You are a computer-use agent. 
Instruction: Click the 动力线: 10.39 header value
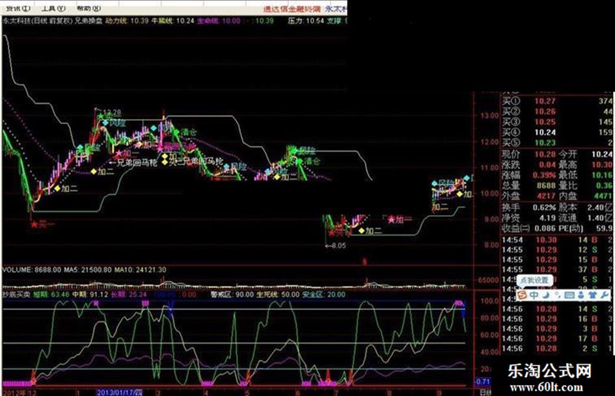pos(127,21)
